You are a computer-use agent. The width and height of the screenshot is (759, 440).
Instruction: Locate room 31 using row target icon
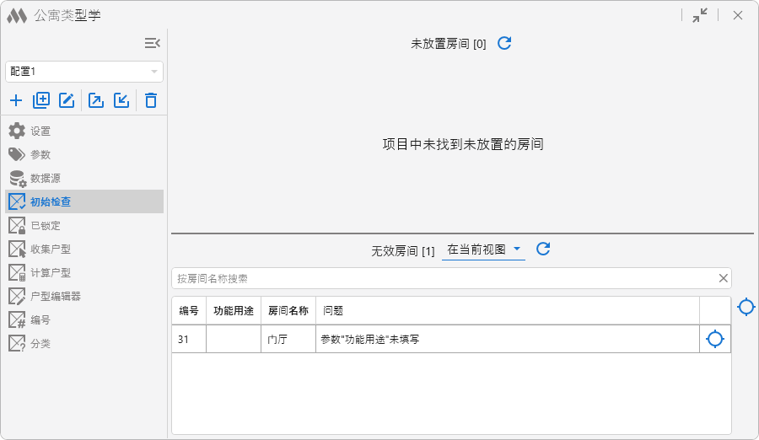tap(714, 339)
